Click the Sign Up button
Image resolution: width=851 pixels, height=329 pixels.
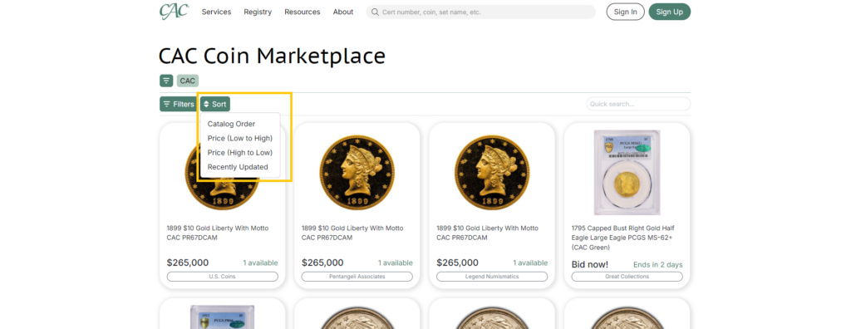click(x=669, y=12)
